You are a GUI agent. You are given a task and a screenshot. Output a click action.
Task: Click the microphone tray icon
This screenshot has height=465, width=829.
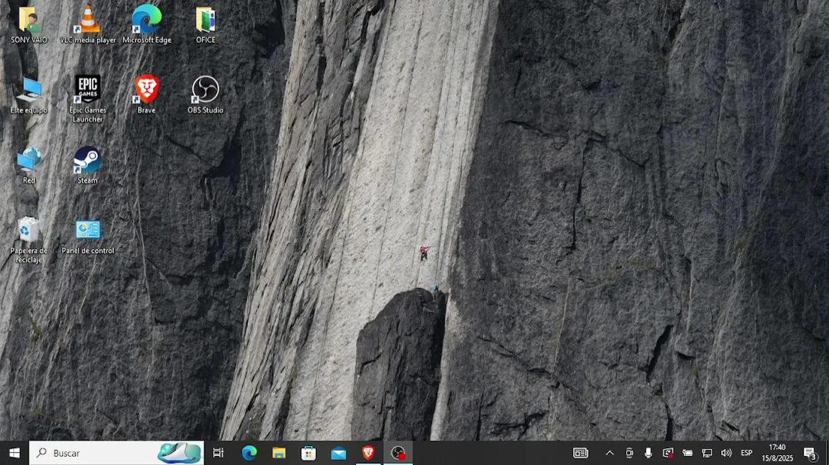pos(648,453)
